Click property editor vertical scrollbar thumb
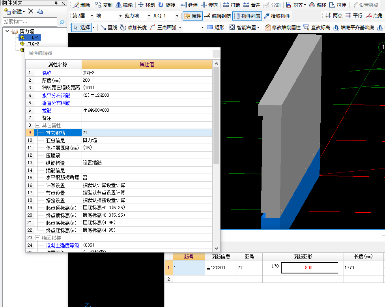Viewport: 385px width, 307px height. [216, 116]
